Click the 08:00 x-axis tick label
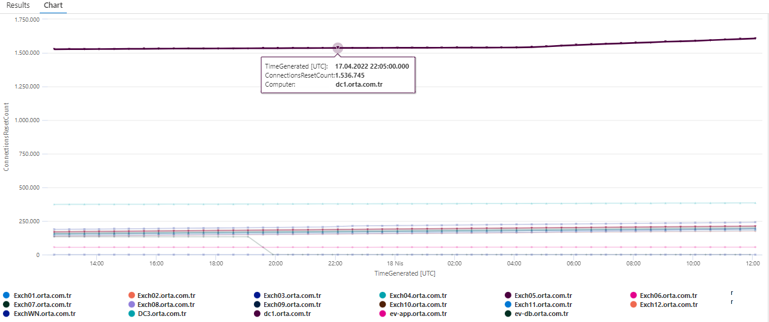Viewport: 769px width, 322px height. click(x=633, y=264)
